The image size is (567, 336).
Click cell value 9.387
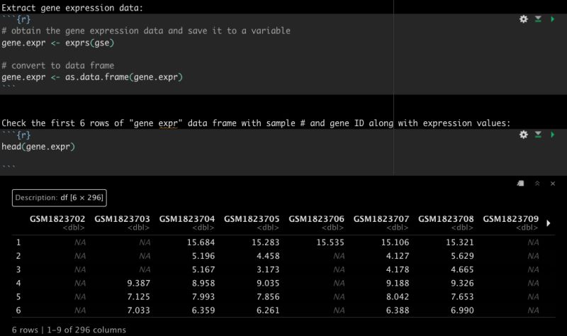(x=138, y=284)
